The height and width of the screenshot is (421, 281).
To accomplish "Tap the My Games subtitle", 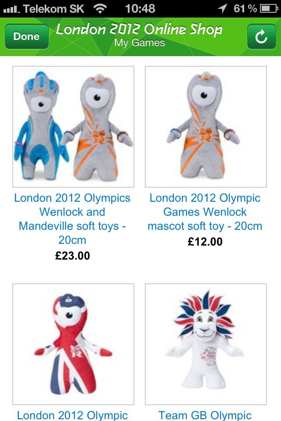I will pos(140,43).
